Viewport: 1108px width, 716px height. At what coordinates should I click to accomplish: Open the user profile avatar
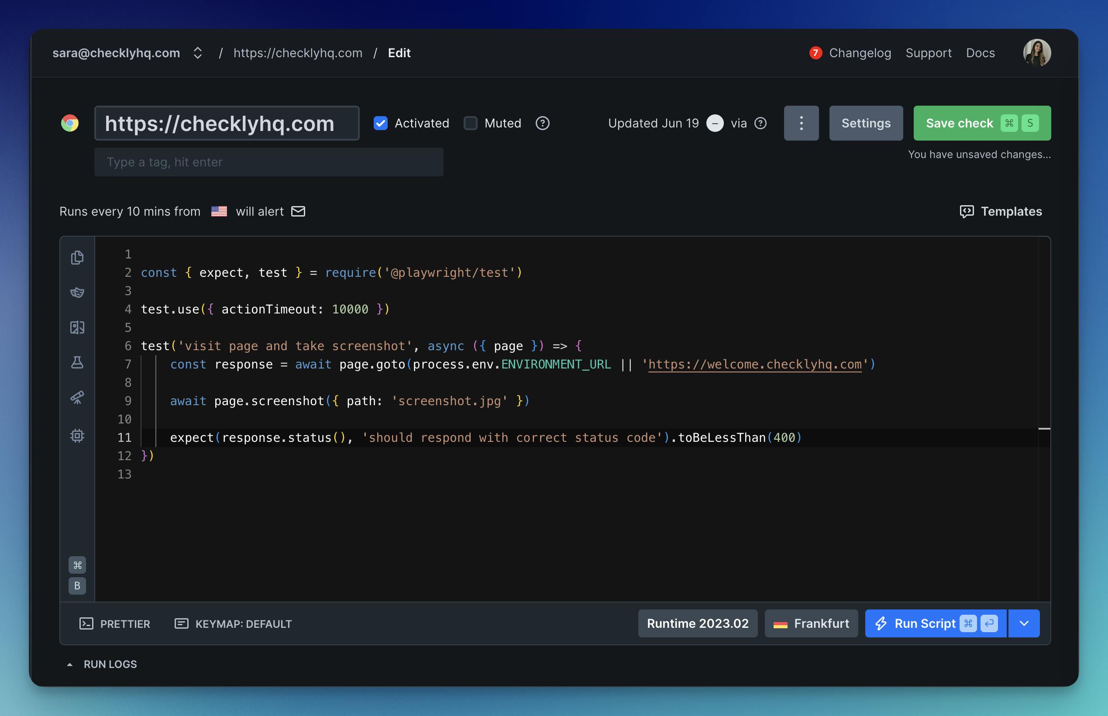(1037, 53)
